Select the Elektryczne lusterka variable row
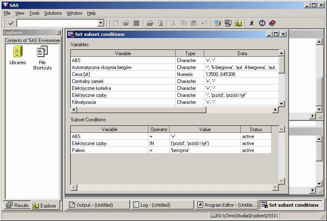 (x=175, y=88)
